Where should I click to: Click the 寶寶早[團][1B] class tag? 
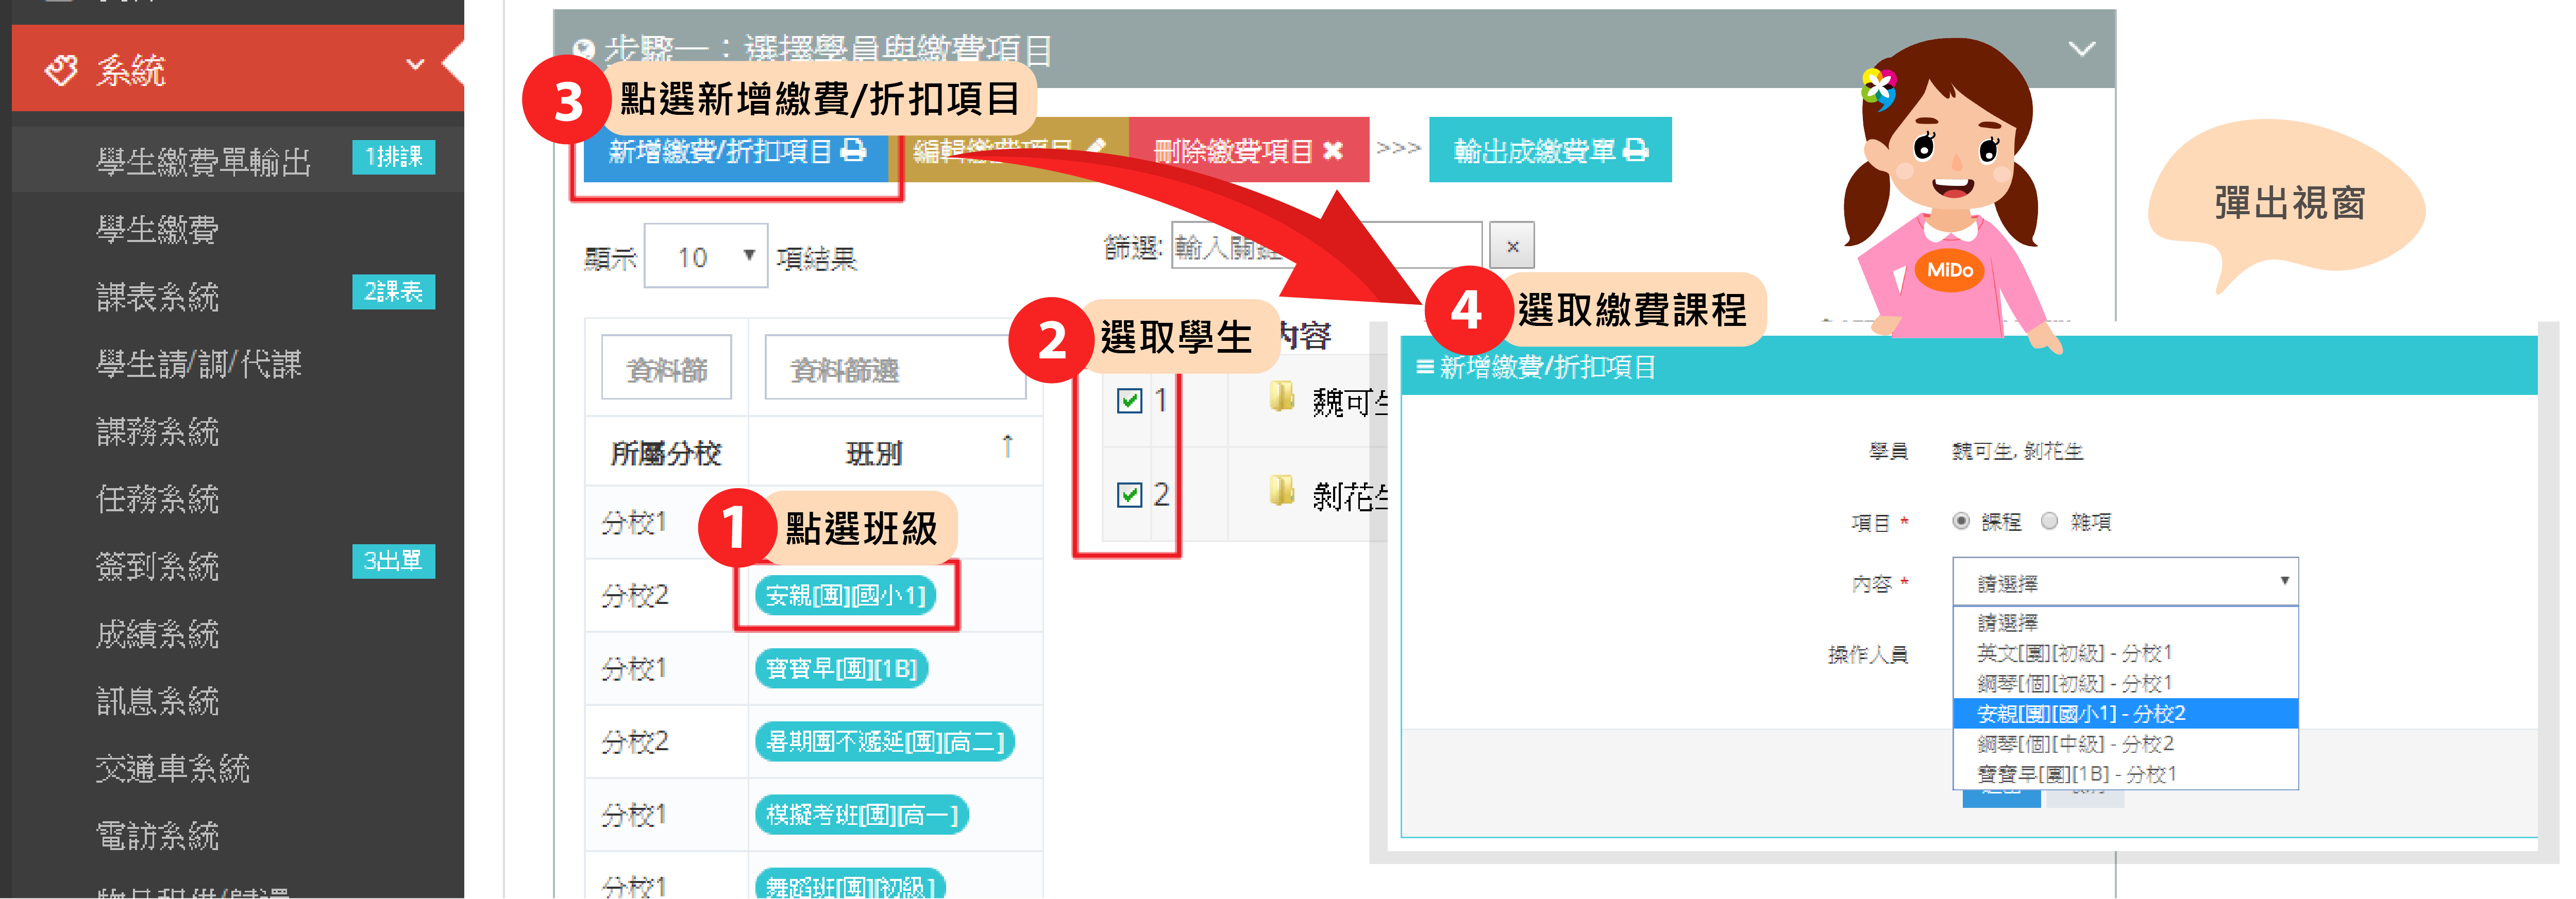(x=842, y=668)
